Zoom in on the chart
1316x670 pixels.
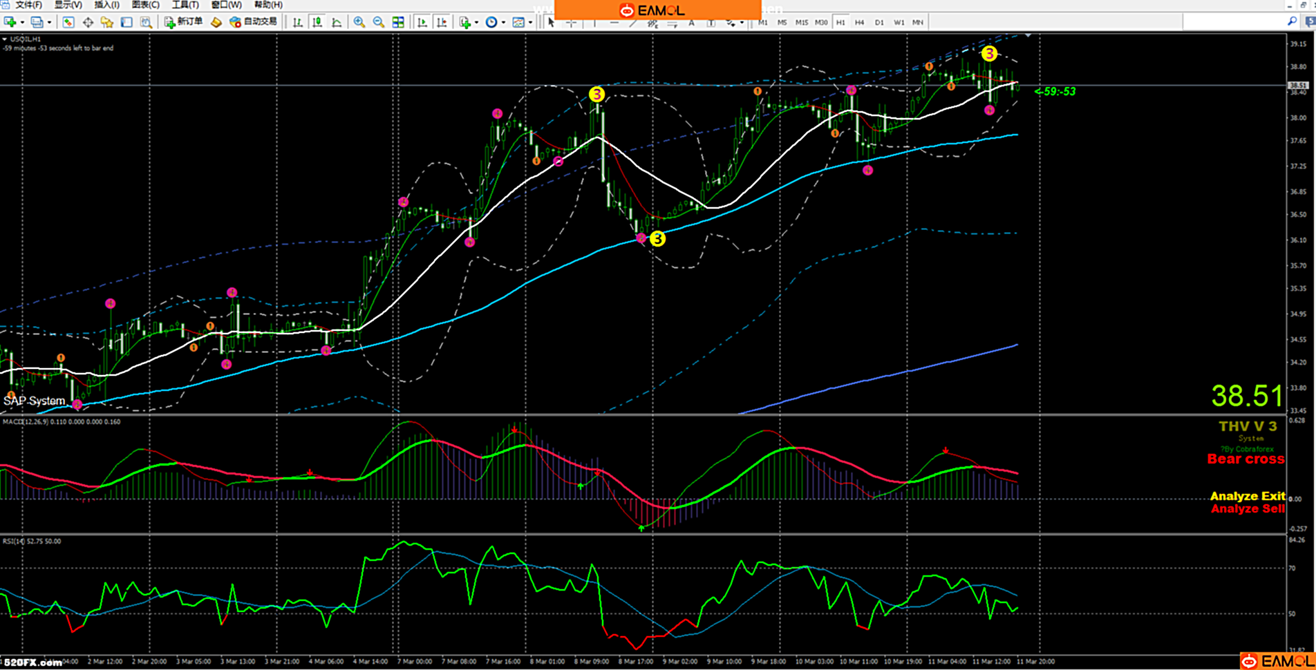click(x=359, y=22)
